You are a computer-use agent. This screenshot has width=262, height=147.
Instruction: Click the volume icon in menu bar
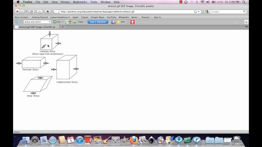click(x=208, y=2)
